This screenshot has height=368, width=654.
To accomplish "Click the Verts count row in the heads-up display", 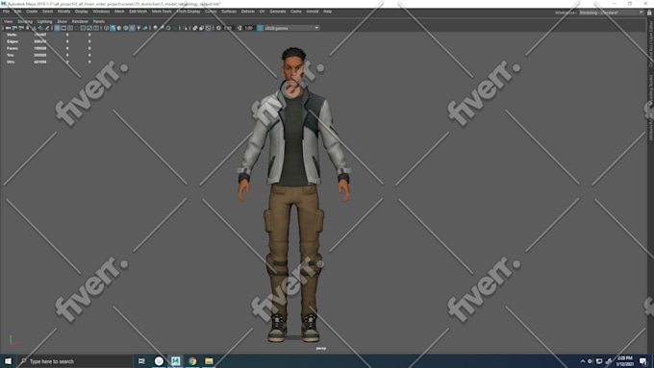I will point(48,35).
